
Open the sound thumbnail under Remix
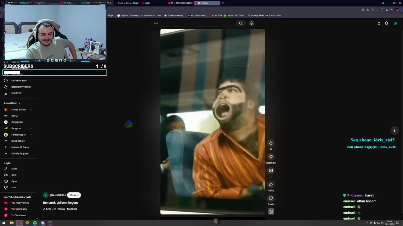[x=271, y=211]
